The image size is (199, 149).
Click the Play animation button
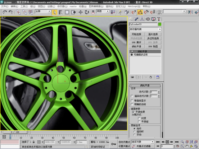tap(167, 142)
